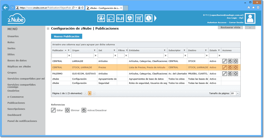Viewport: 264px width, 138px height.
Task: Select 'GUS-ECOM, GUSTAVO' origin cell
Action: (84, 74)
